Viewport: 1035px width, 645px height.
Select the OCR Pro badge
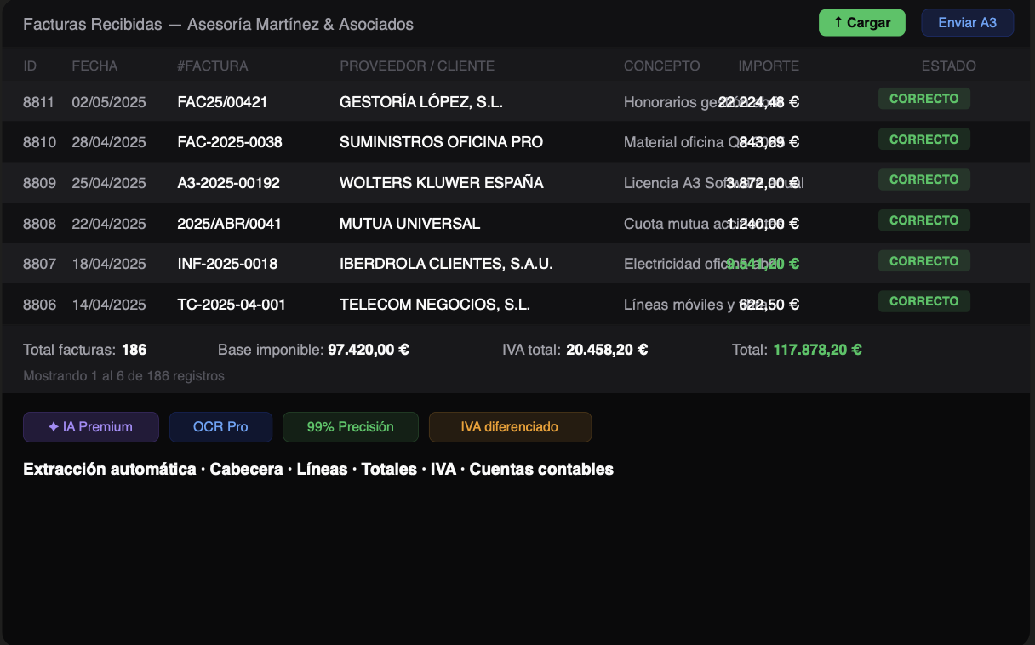point(220,427)
